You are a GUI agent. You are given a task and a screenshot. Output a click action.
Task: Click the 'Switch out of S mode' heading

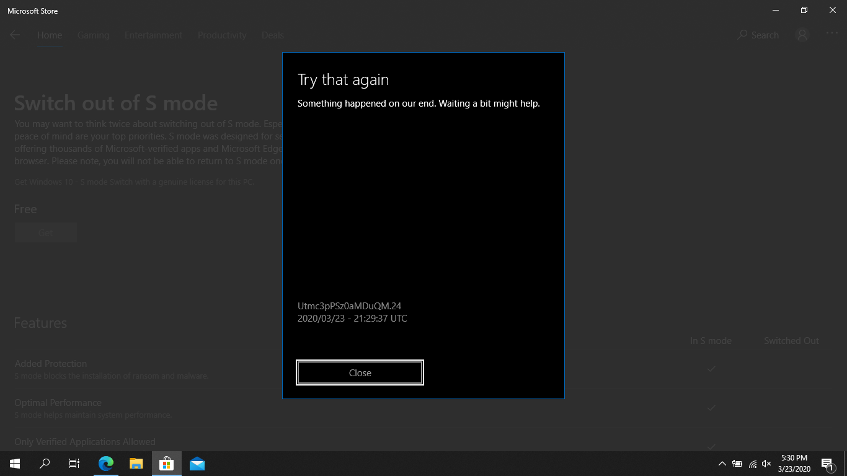(116, 103)
